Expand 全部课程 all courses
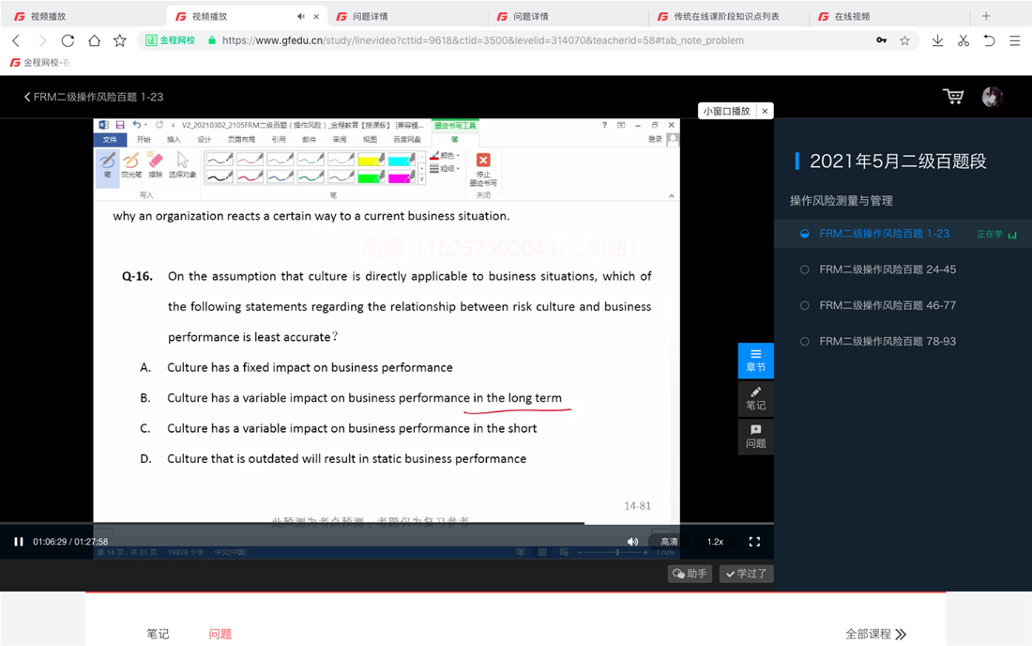The image size is (1032, 646). [x=875, y=634]
